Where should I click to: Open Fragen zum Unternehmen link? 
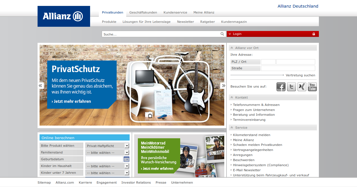(x=254, y=110)
